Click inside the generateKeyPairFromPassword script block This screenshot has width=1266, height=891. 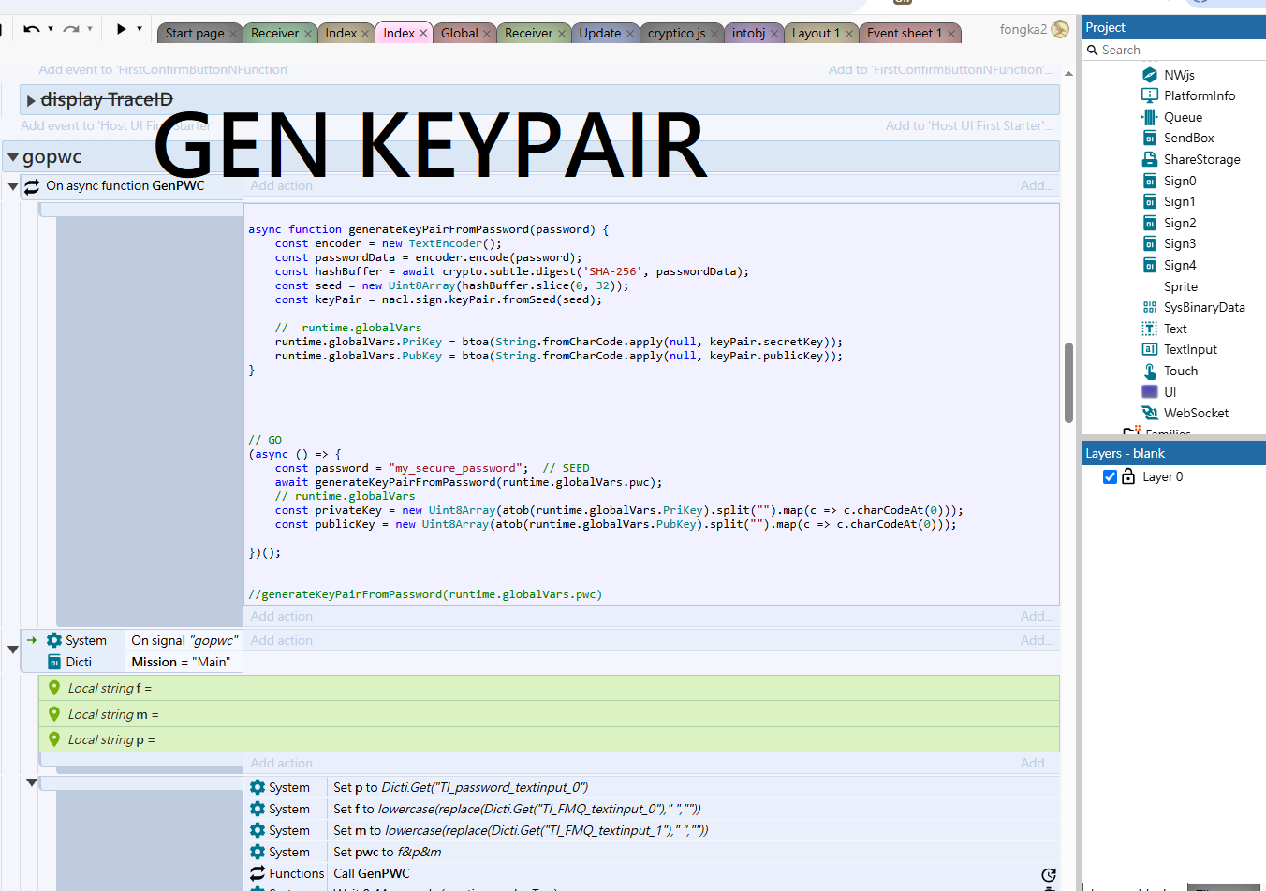tap(651, 404)
